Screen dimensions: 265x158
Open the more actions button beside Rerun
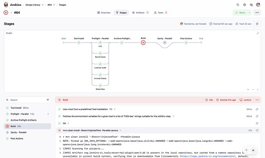257,13
